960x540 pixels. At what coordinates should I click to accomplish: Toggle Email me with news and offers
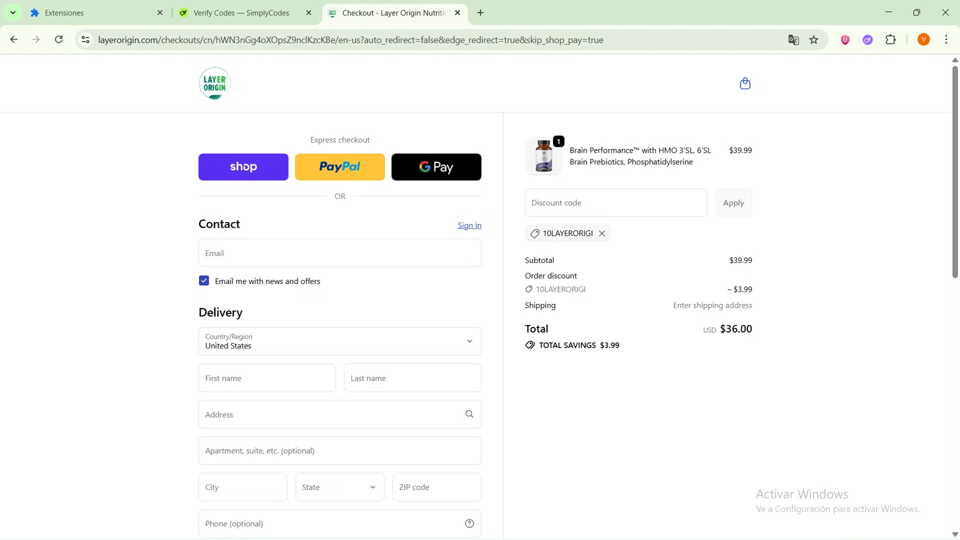(204, 281)
